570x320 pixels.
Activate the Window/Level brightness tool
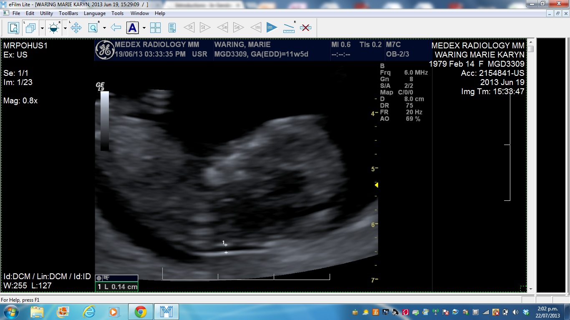[x=54, y=28]
